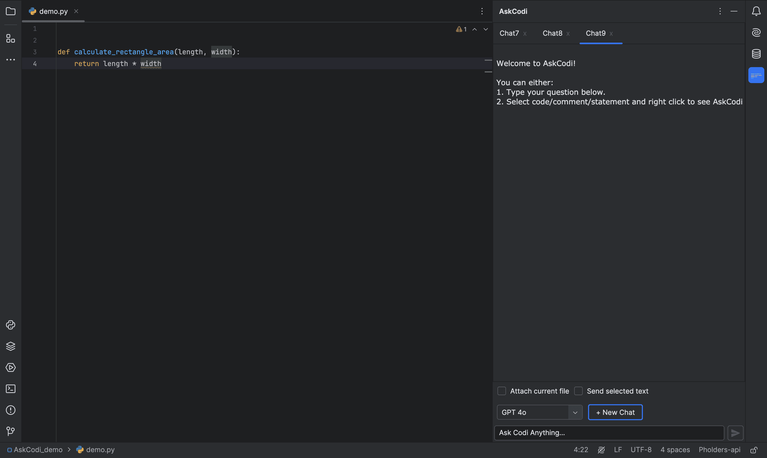Close the Chat7 tab
Viewport: 767px width, 458px height.
[x=525, y=34]
